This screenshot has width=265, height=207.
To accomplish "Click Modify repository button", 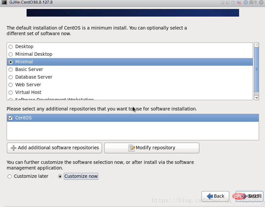I will coord(152,148).
